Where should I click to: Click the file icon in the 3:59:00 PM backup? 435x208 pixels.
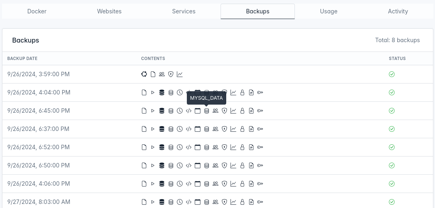[x=153, y=74]
